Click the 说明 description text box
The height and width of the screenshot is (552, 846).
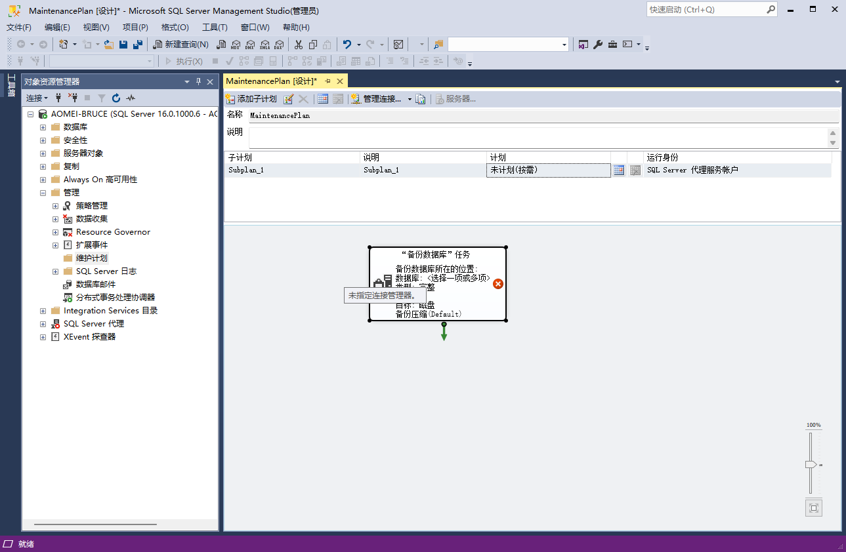[x=538, y=138]
